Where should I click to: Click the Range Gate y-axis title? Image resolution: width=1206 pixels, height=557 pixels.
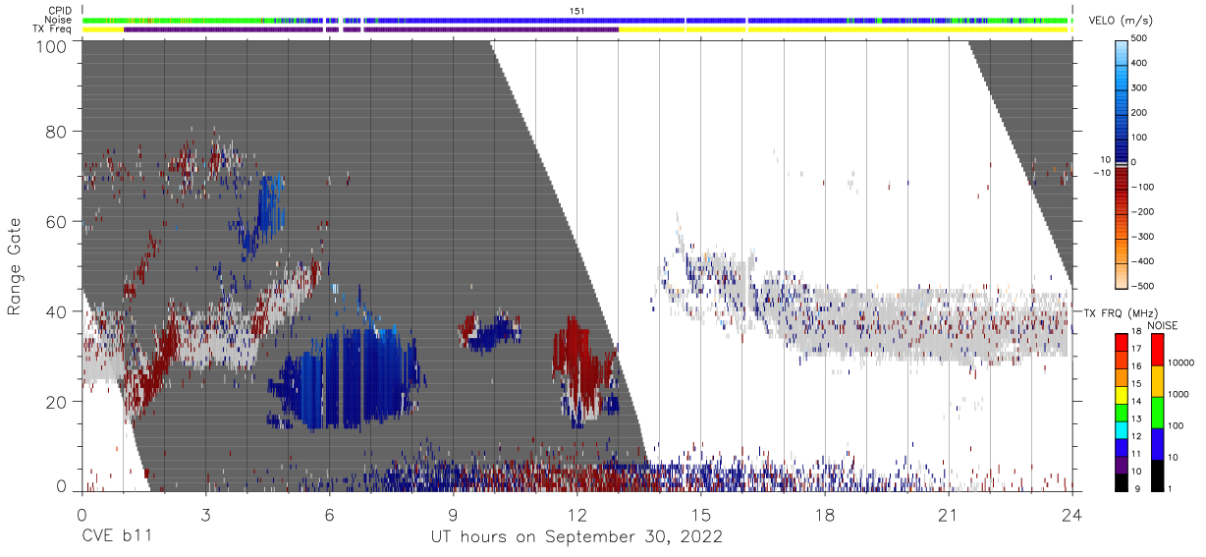point(15,265)
